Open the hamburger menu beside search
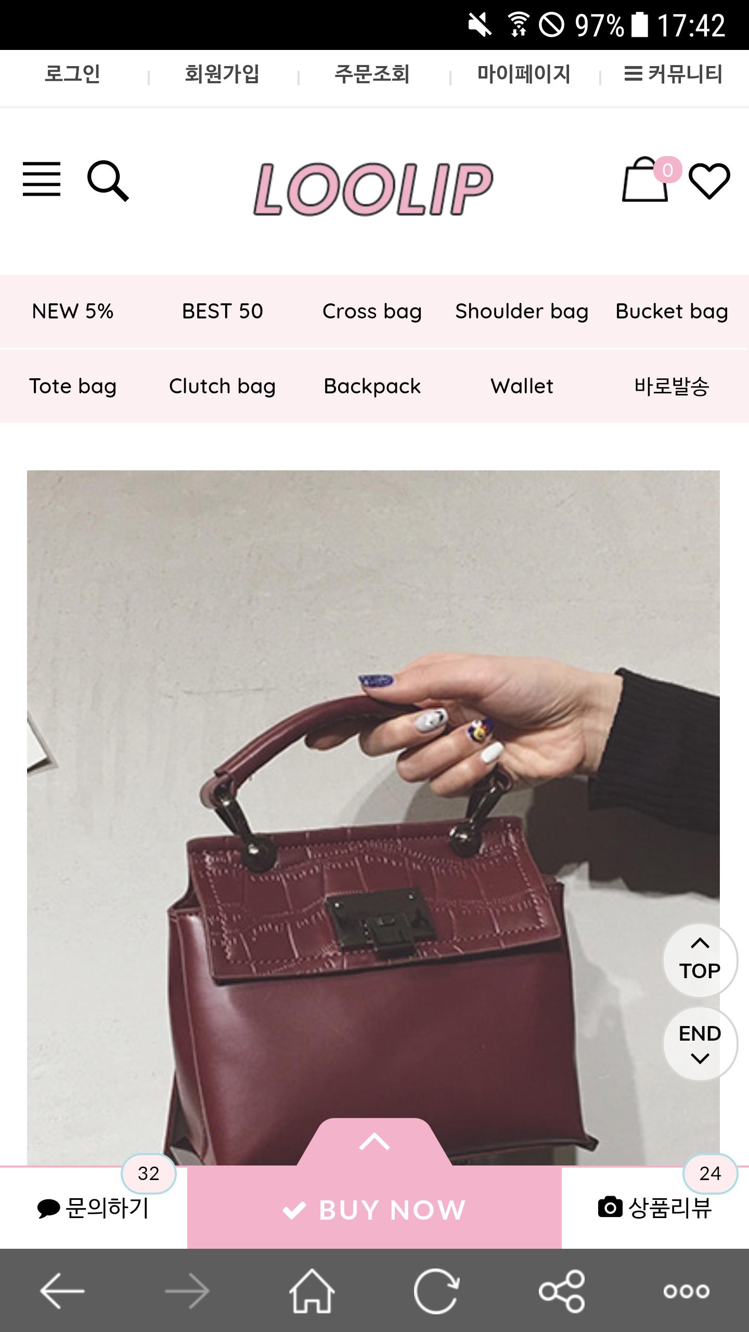Viewport: 749px width, 1332px height. [x=42, y=179]
